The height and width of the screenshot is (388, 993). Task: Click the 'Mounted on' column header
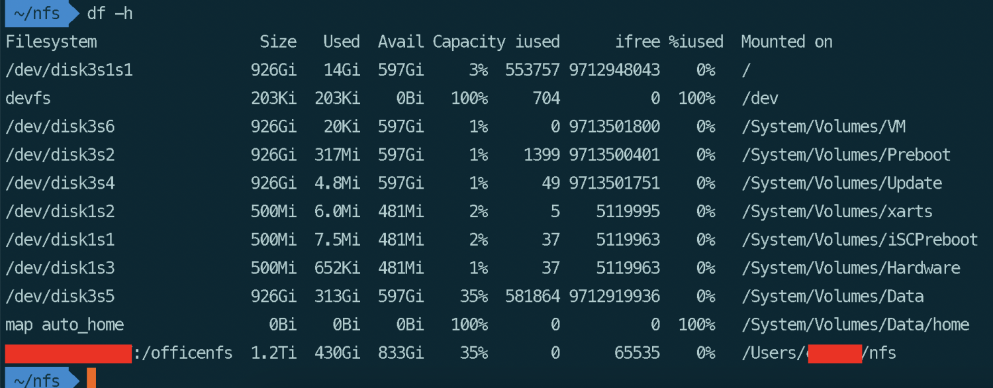[x=786, y=42]
